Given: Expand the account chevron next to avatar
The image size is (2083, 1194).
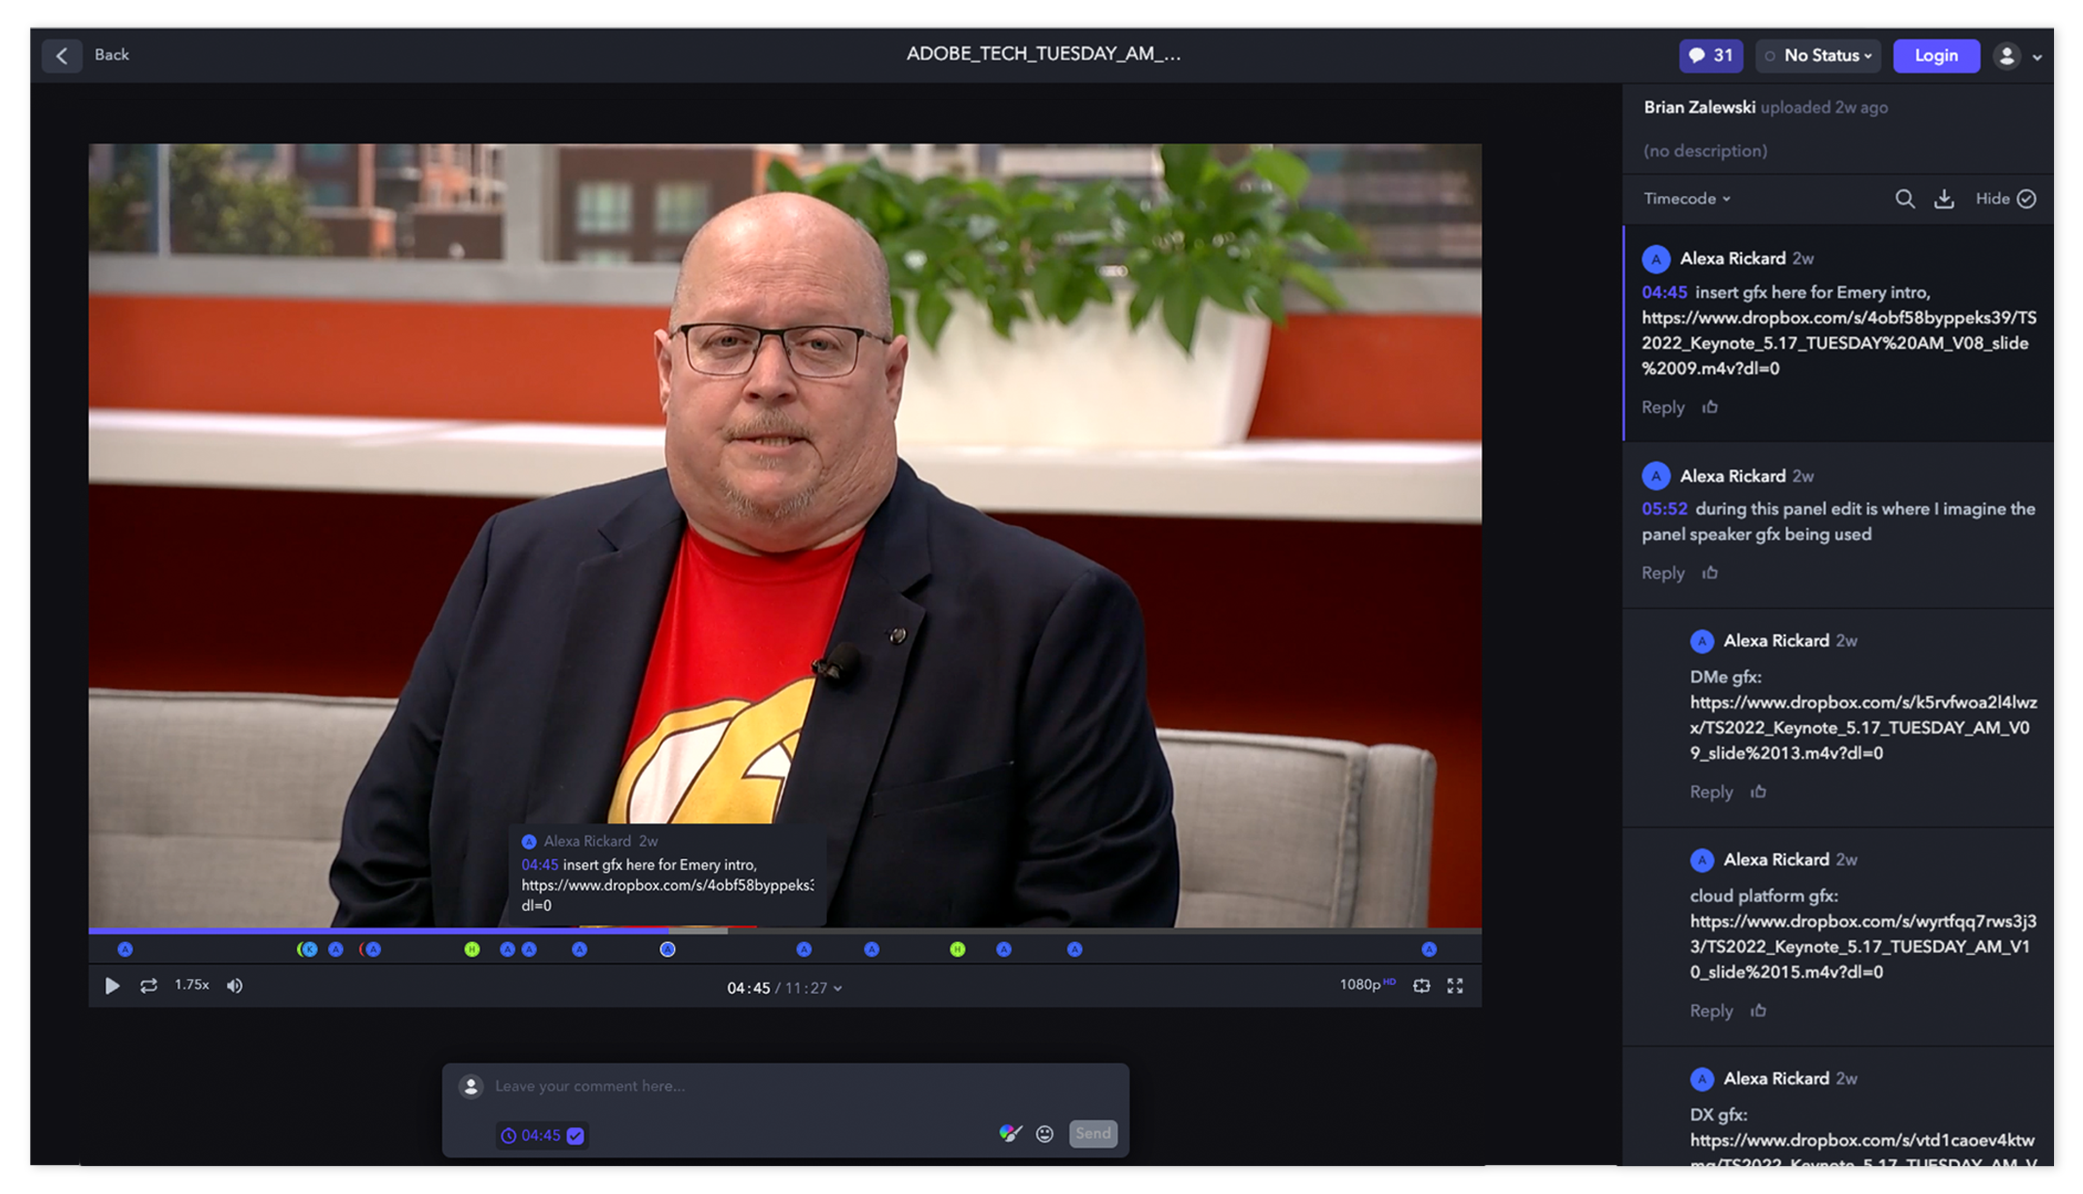Looking at the screenshot, I should pyautogui.click(x=2036, y=58).
